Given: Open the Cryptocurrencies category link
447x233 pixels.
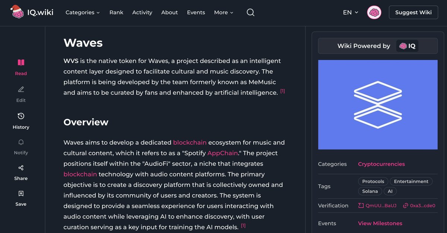Looking at the screenshot, I should click(x=381, y=164).
